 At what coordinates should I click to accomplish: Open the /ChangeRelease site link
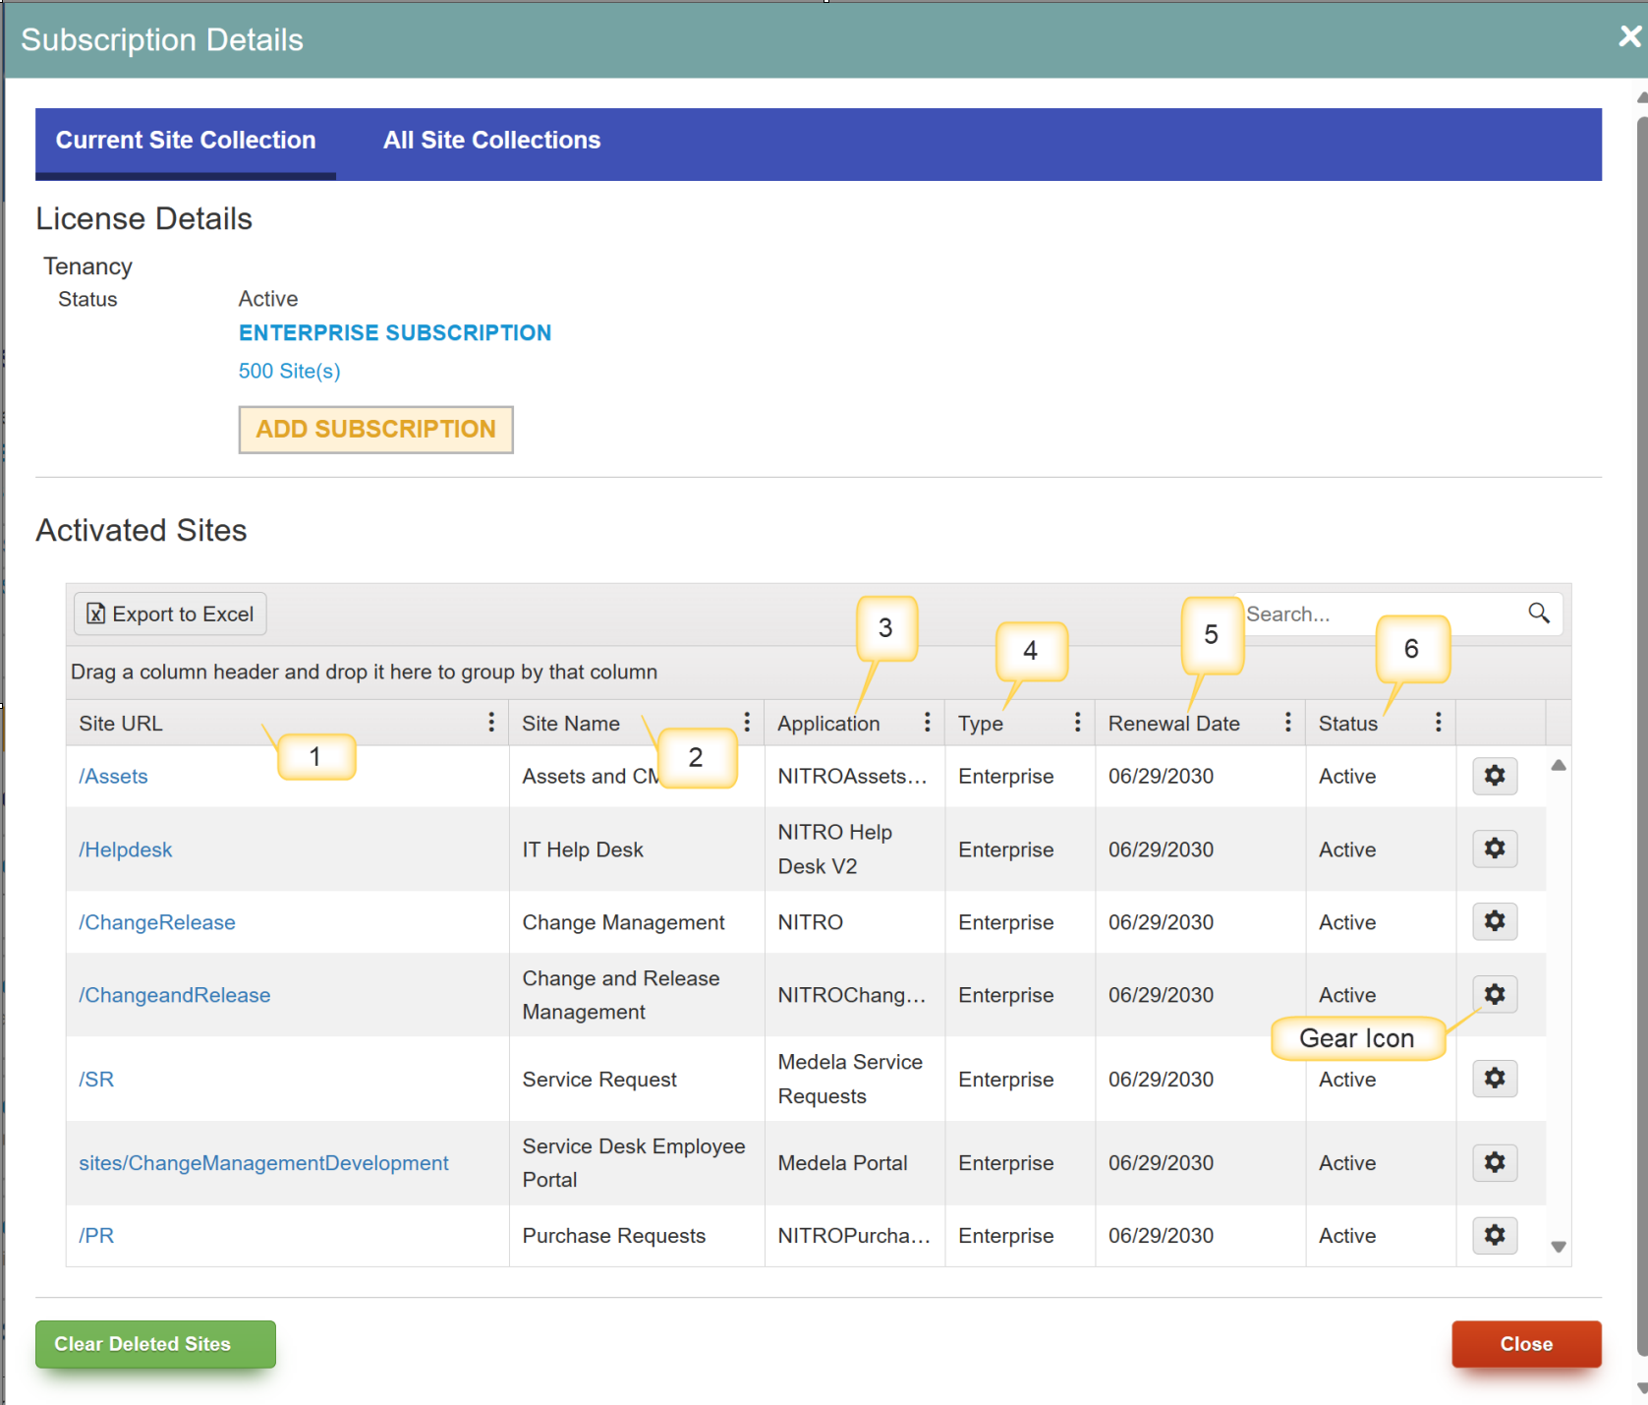tap(157, 922)
